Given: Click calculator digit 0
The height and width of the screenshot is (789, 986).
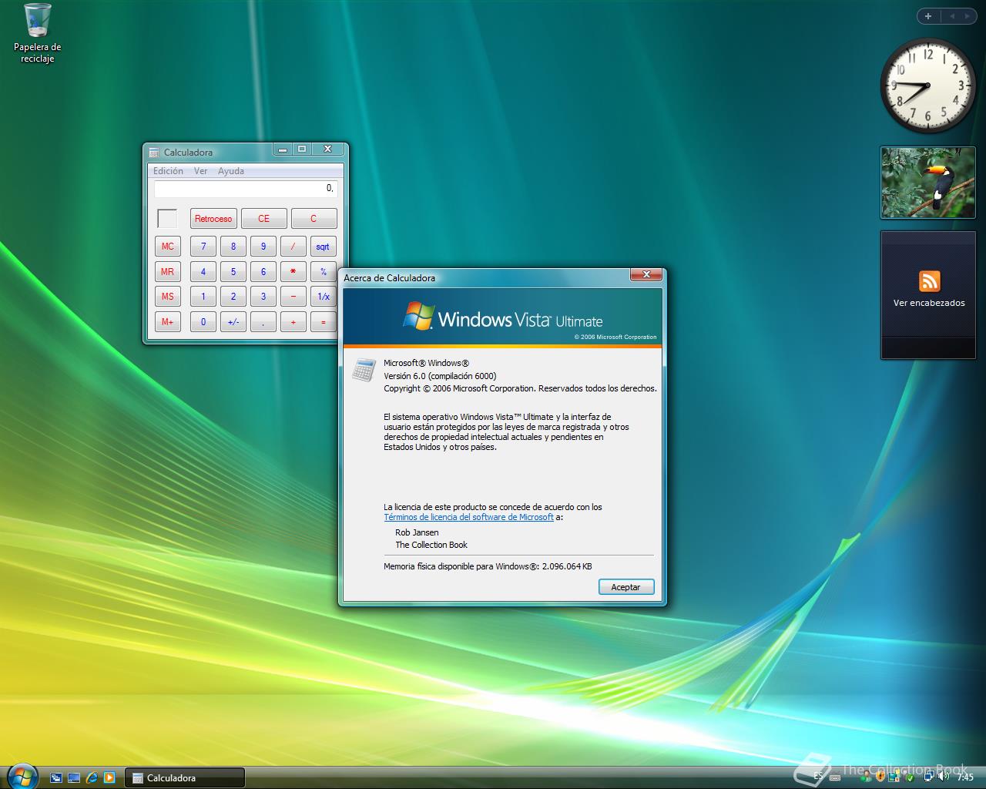Looking at the screenshot, I should click(203, 322).
